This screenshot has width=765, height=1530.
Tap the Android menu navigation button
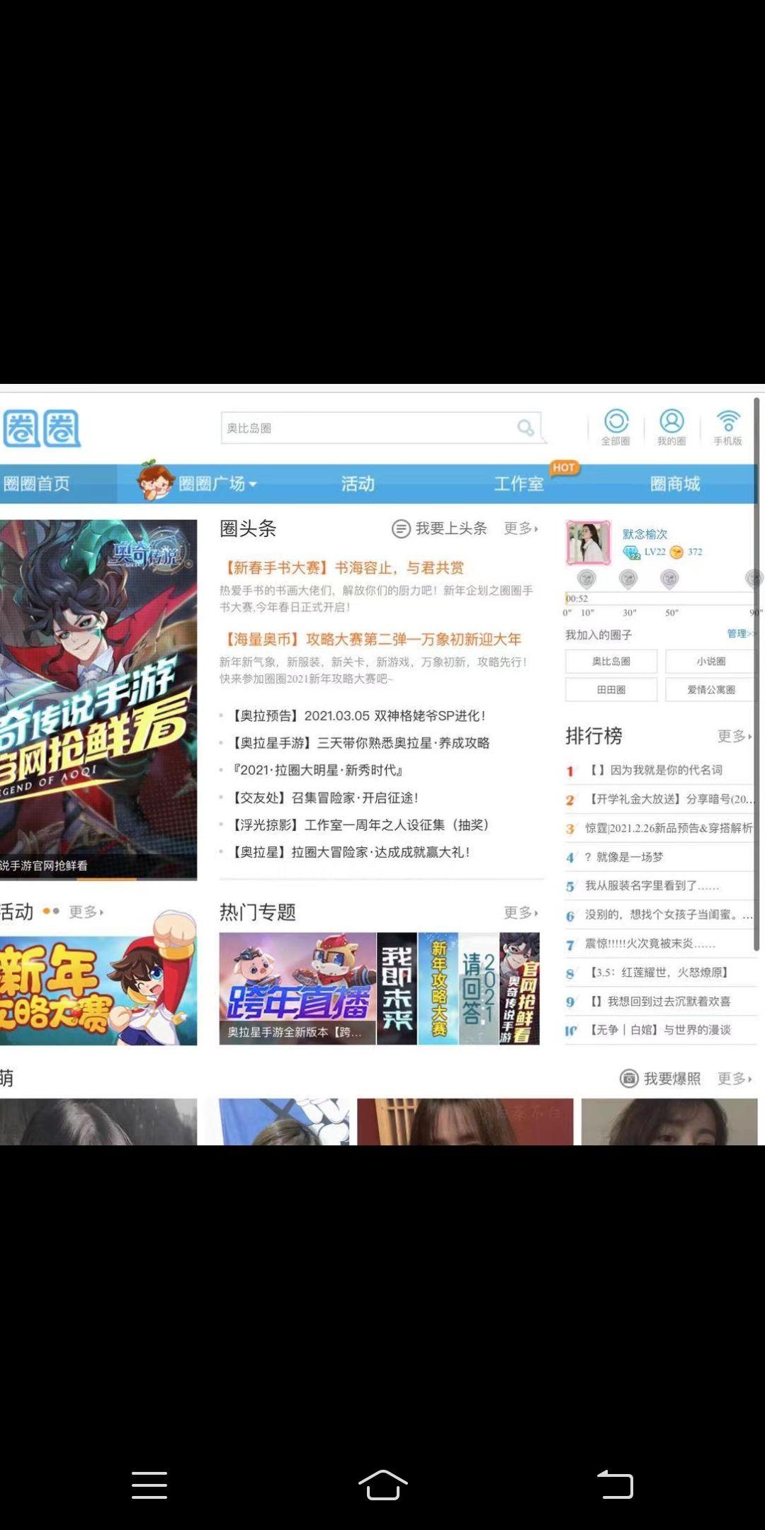click(x=149, y=1484)
